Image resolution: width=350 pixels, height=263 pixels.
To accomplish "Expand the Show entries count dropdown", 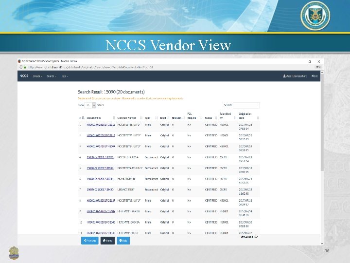I will click(x=90, y=105).
